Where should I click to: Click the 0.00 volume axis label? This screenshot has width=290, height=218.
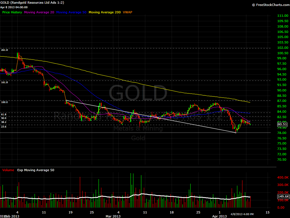tap(281, 207)
